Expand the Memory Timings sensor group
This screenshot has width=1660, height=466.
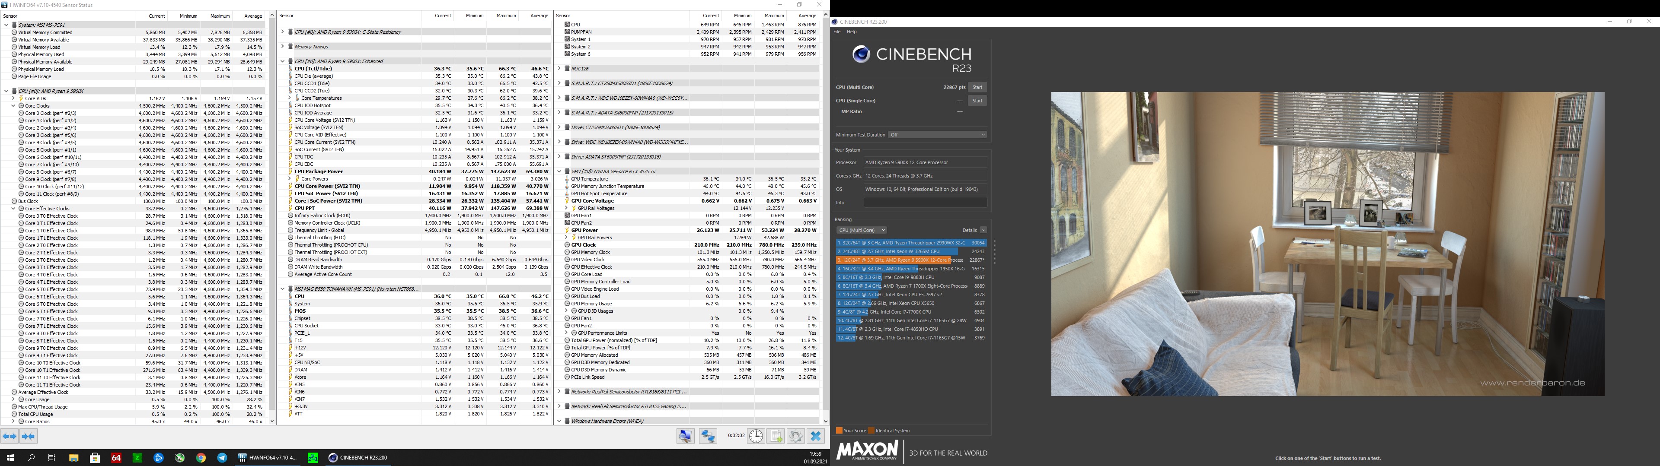(x=282, y=46)
